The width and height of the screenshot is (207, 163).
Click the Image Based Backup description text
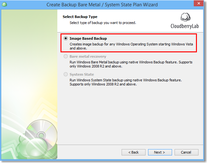tap(131, 46)
